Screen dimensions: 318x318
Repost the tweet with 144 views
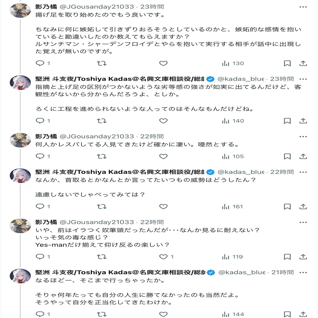point(102,314)
